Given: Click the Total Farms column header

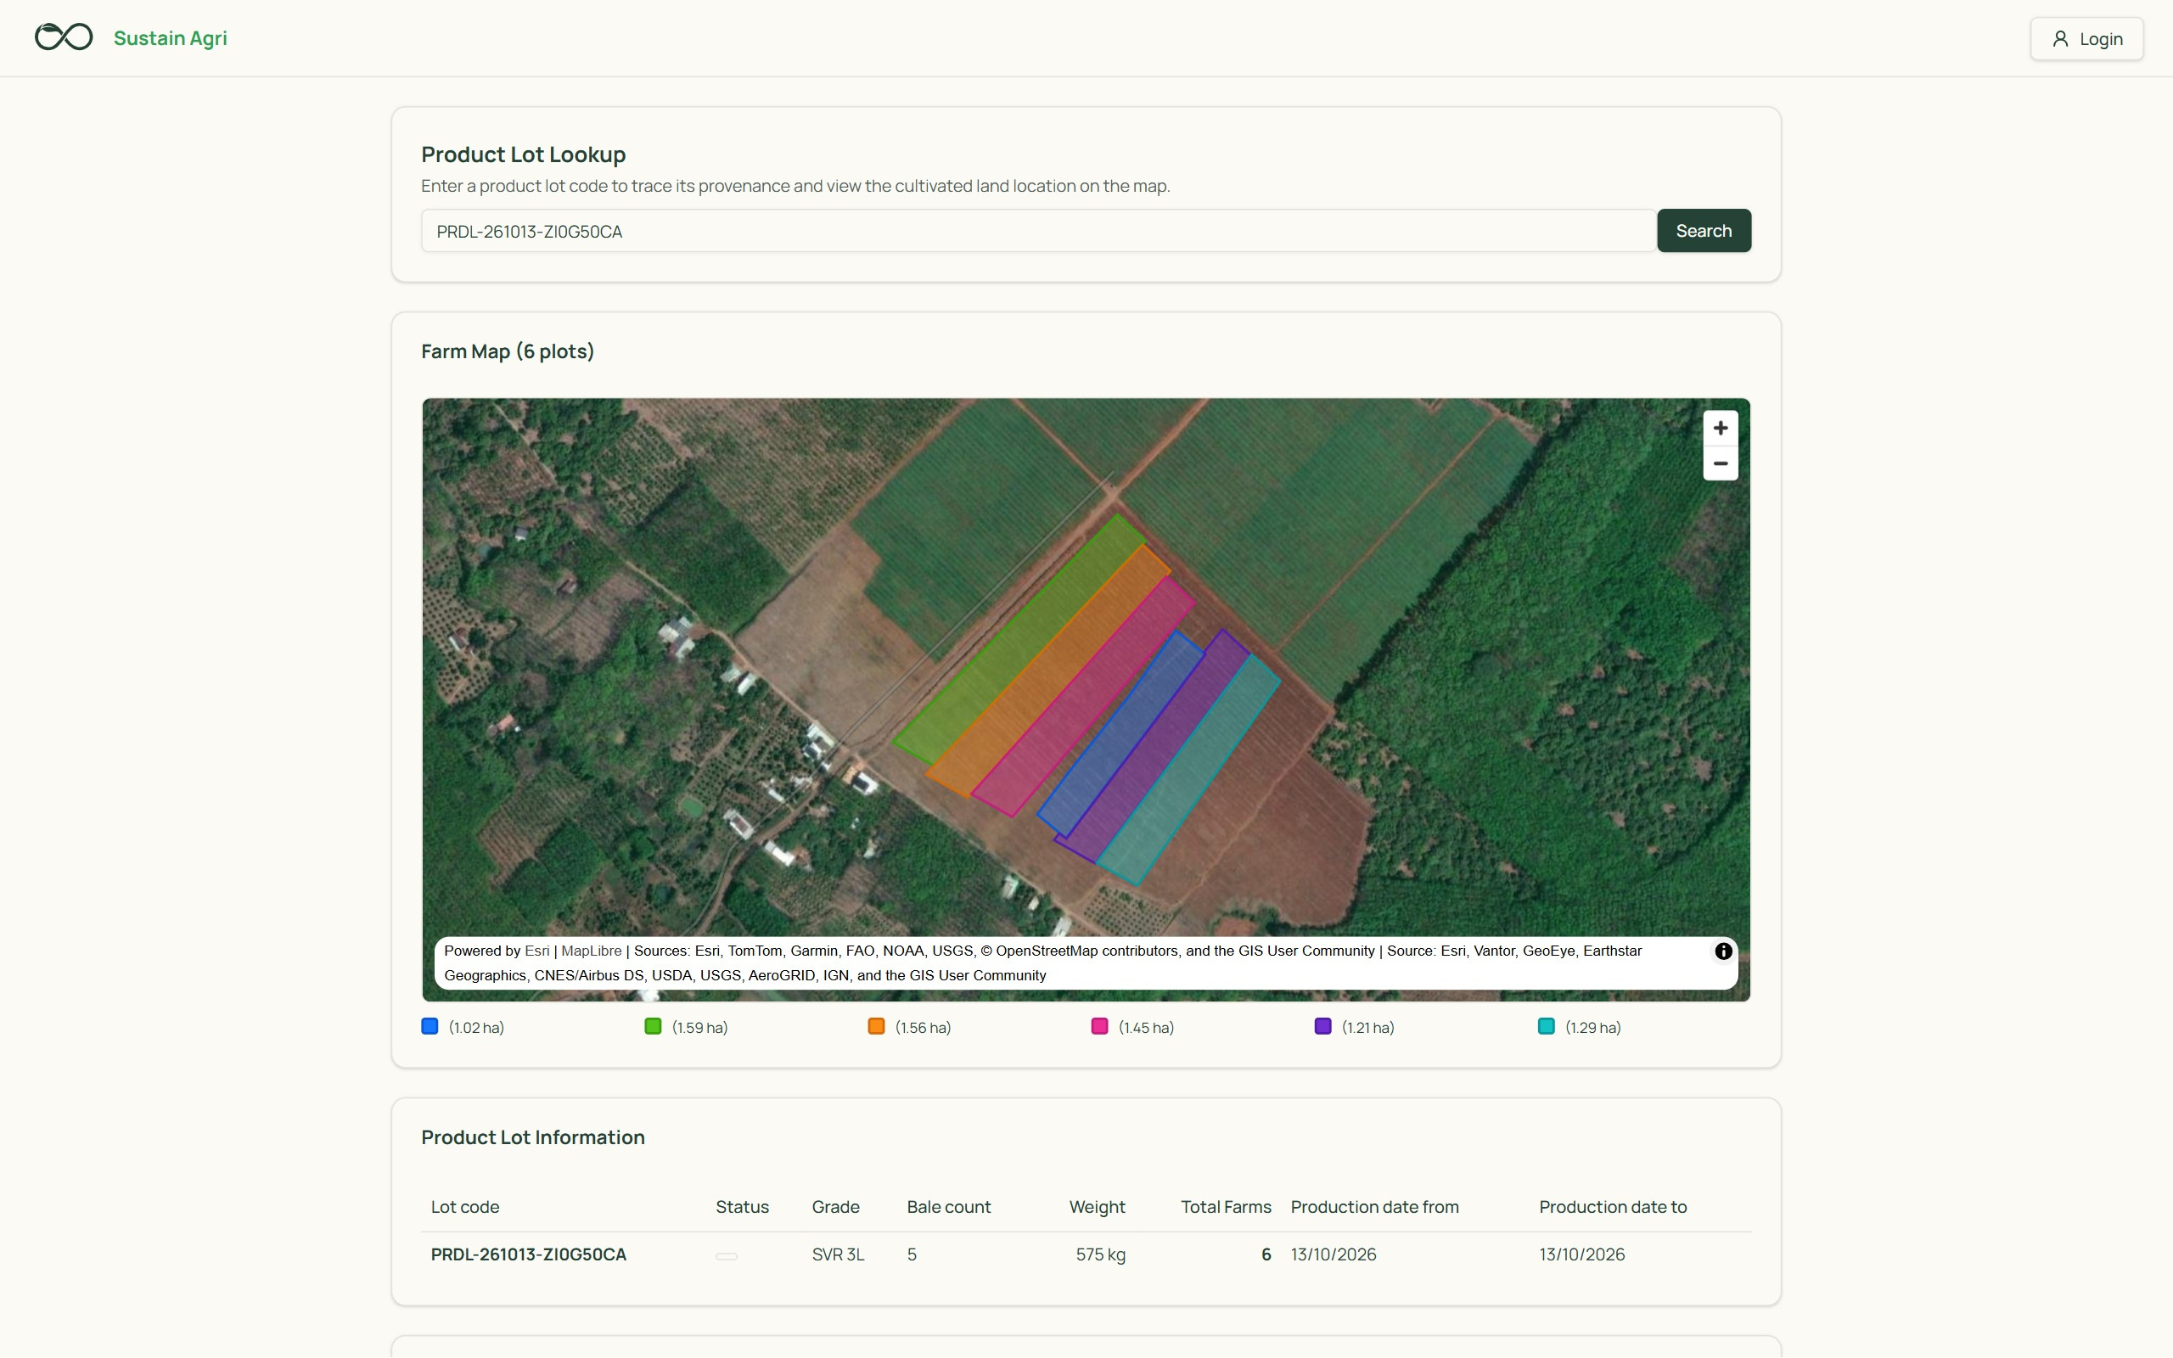Looking at the screenshot, I should (x=1226, y=1207).
